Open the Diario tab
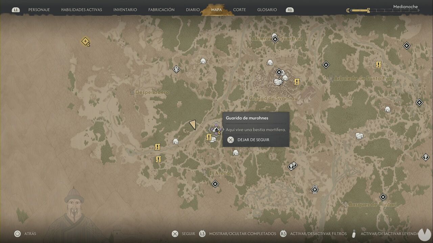Screen dimensions: 433x243 193,10
